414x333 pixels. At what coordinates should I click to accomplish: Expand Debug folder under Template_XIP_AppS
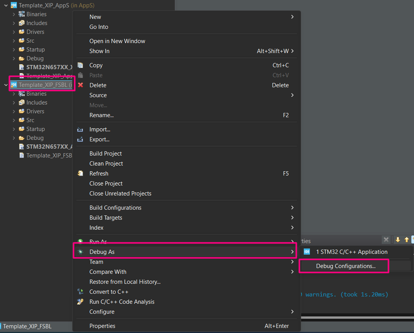point(14,58)
